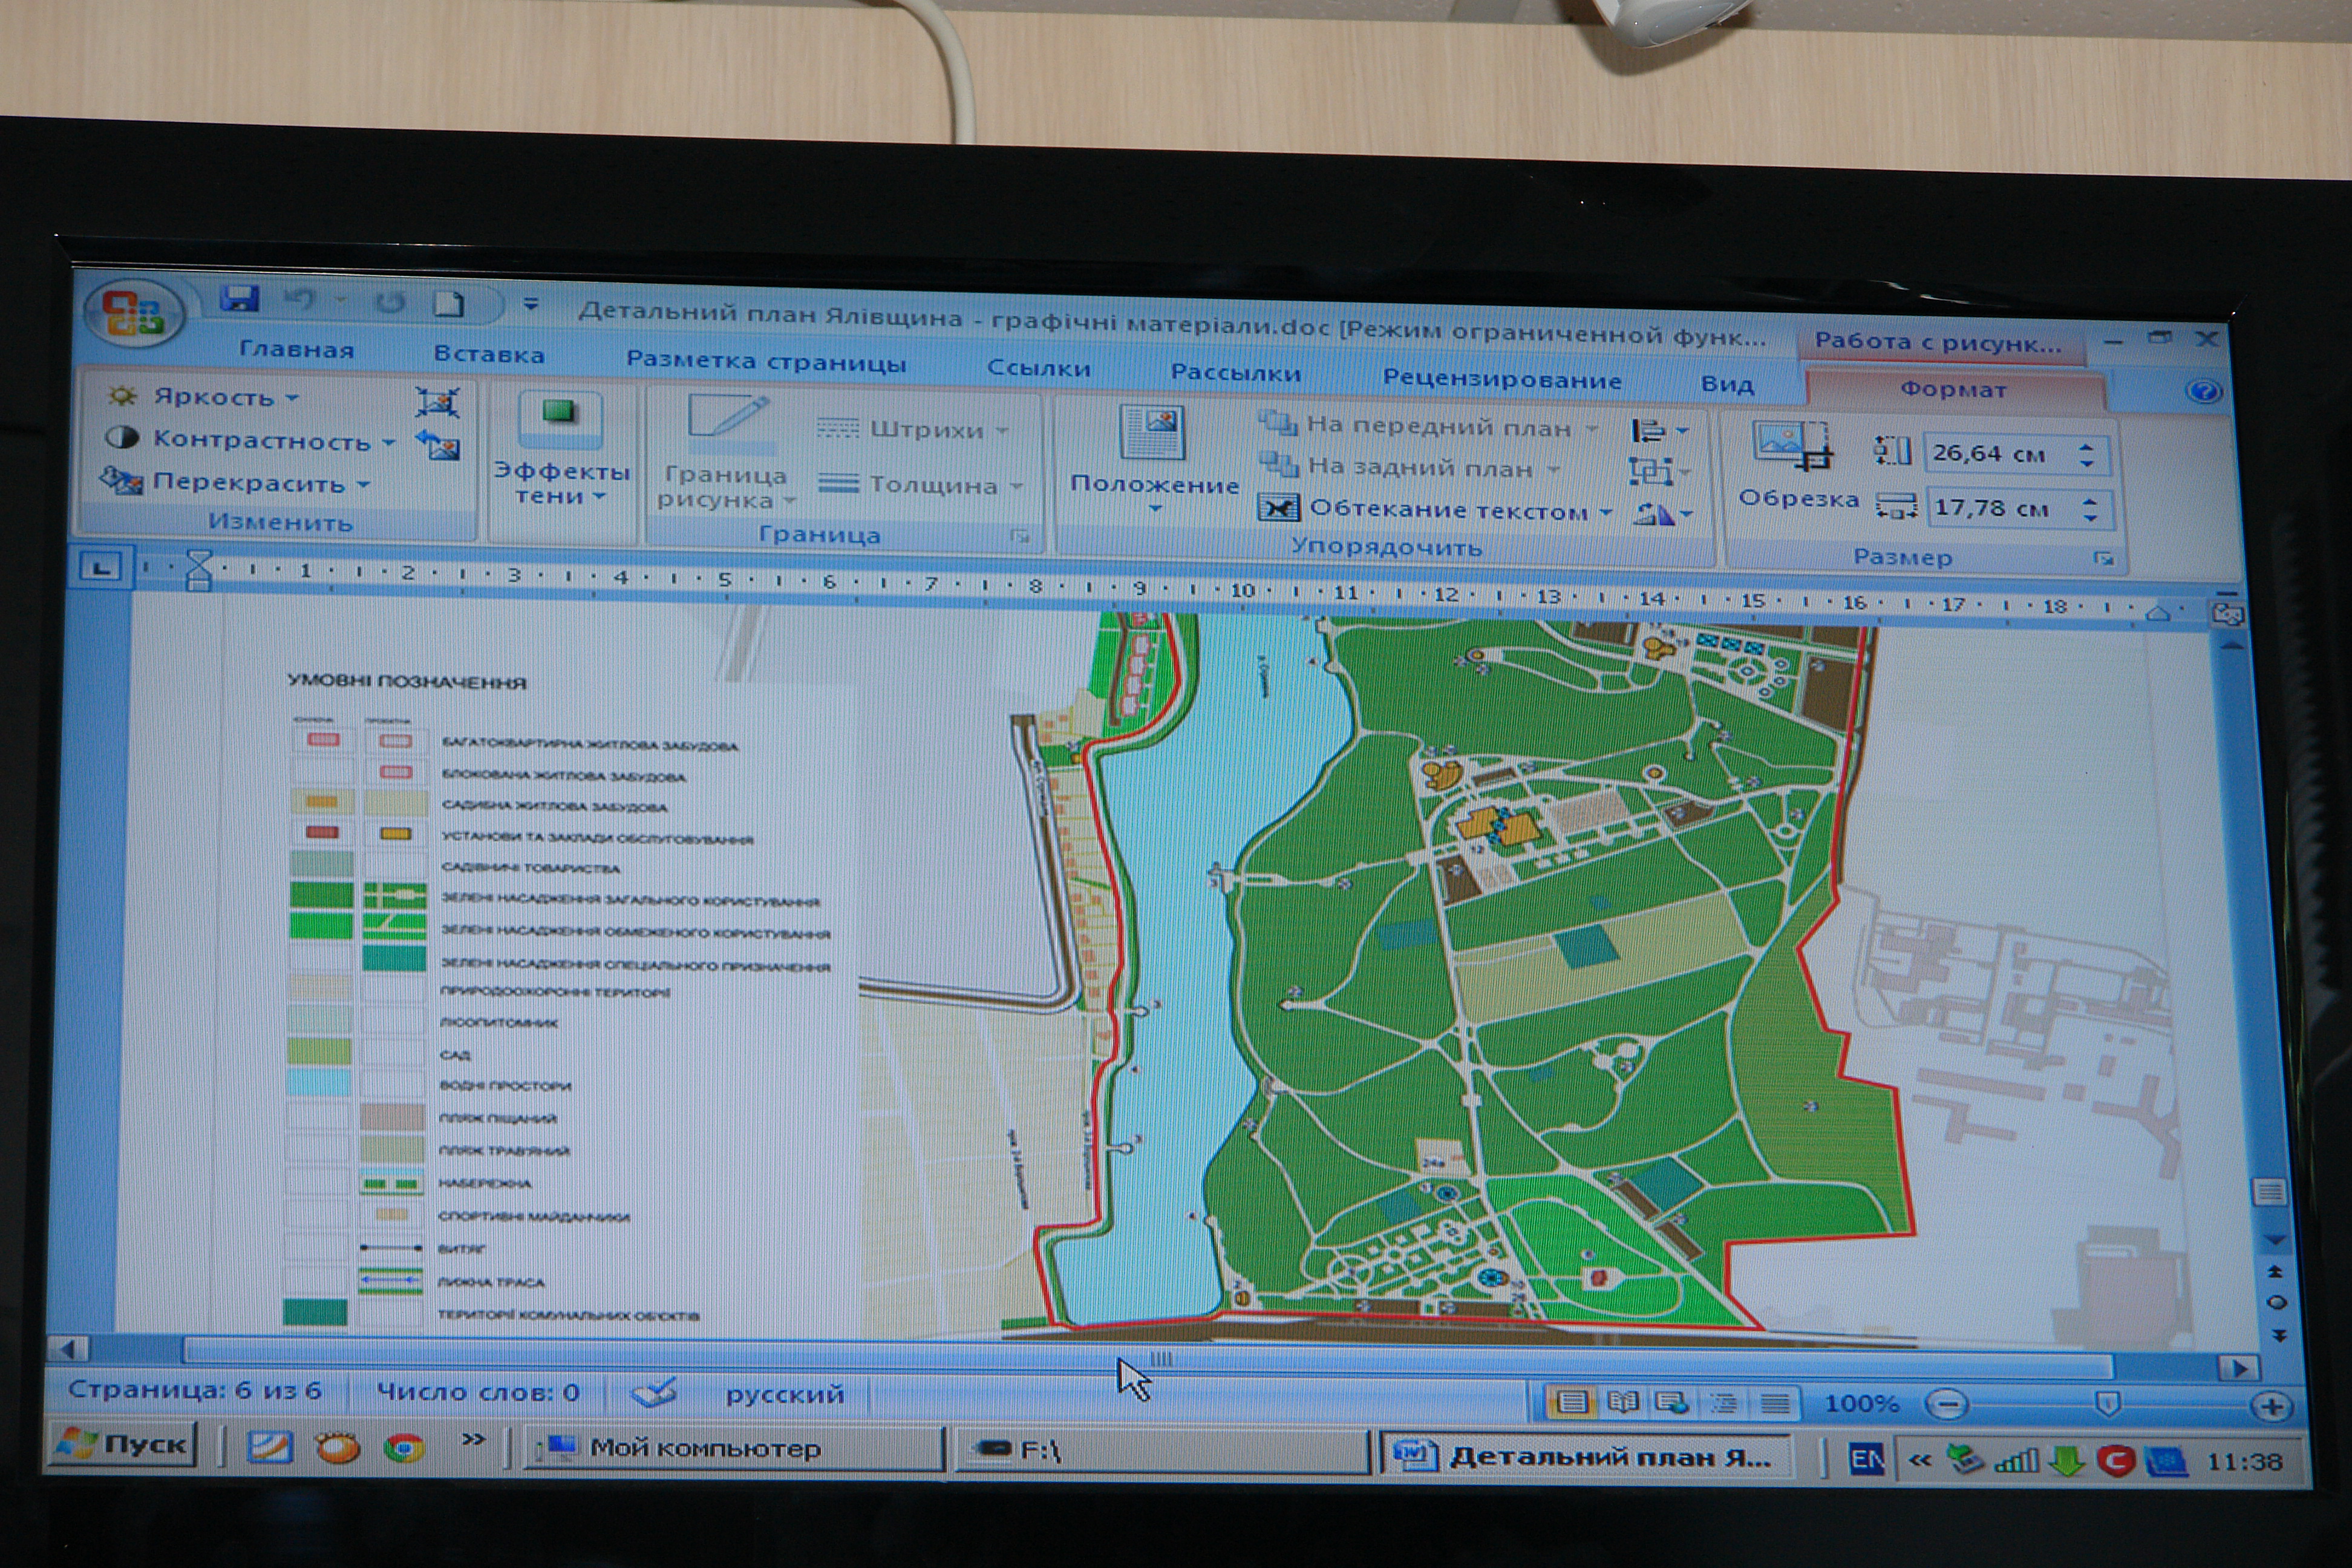Screen dimensions: 2352x1568
Task: Open Word help question mark icon
Action: tap(2203, 392)
